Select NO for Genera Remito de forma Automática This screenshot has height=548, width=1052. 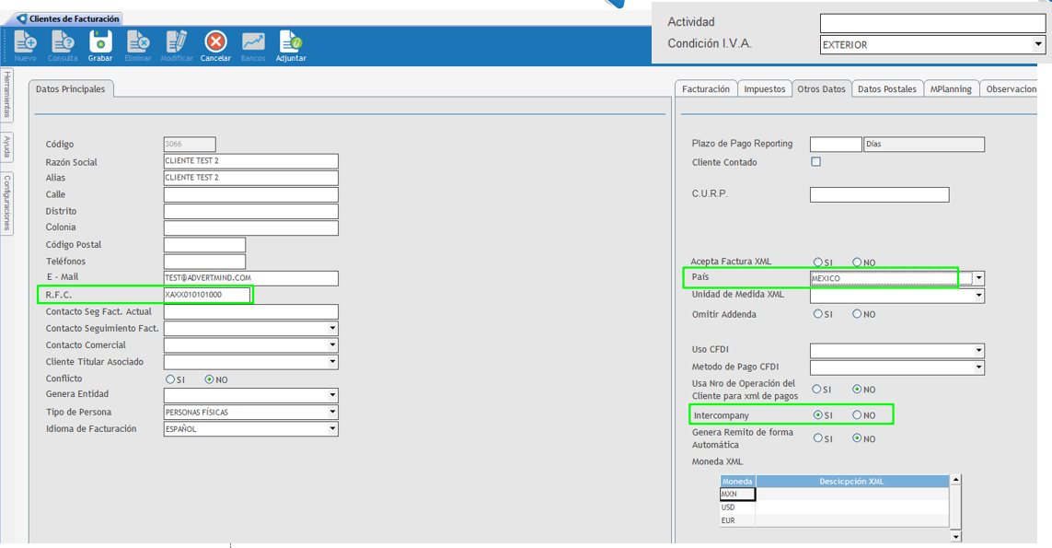pos(858,438)
